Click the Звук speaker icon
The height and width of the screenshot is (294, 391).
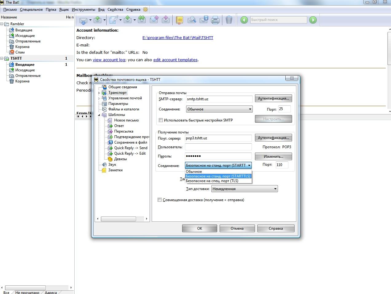pyautogui.click(x=104, y=165)
